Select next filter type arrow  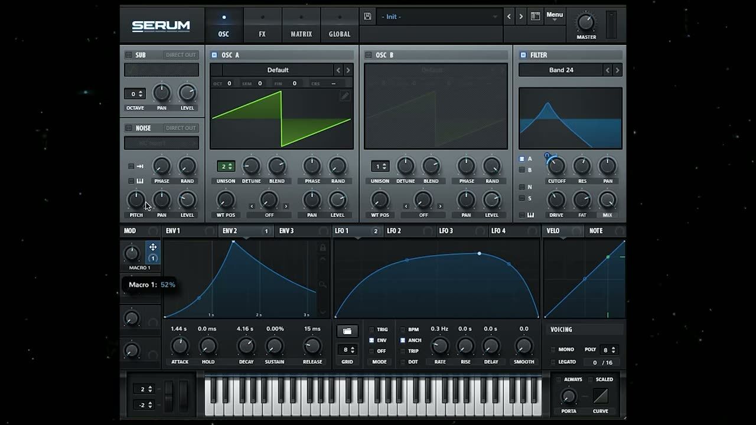point(617,70)
